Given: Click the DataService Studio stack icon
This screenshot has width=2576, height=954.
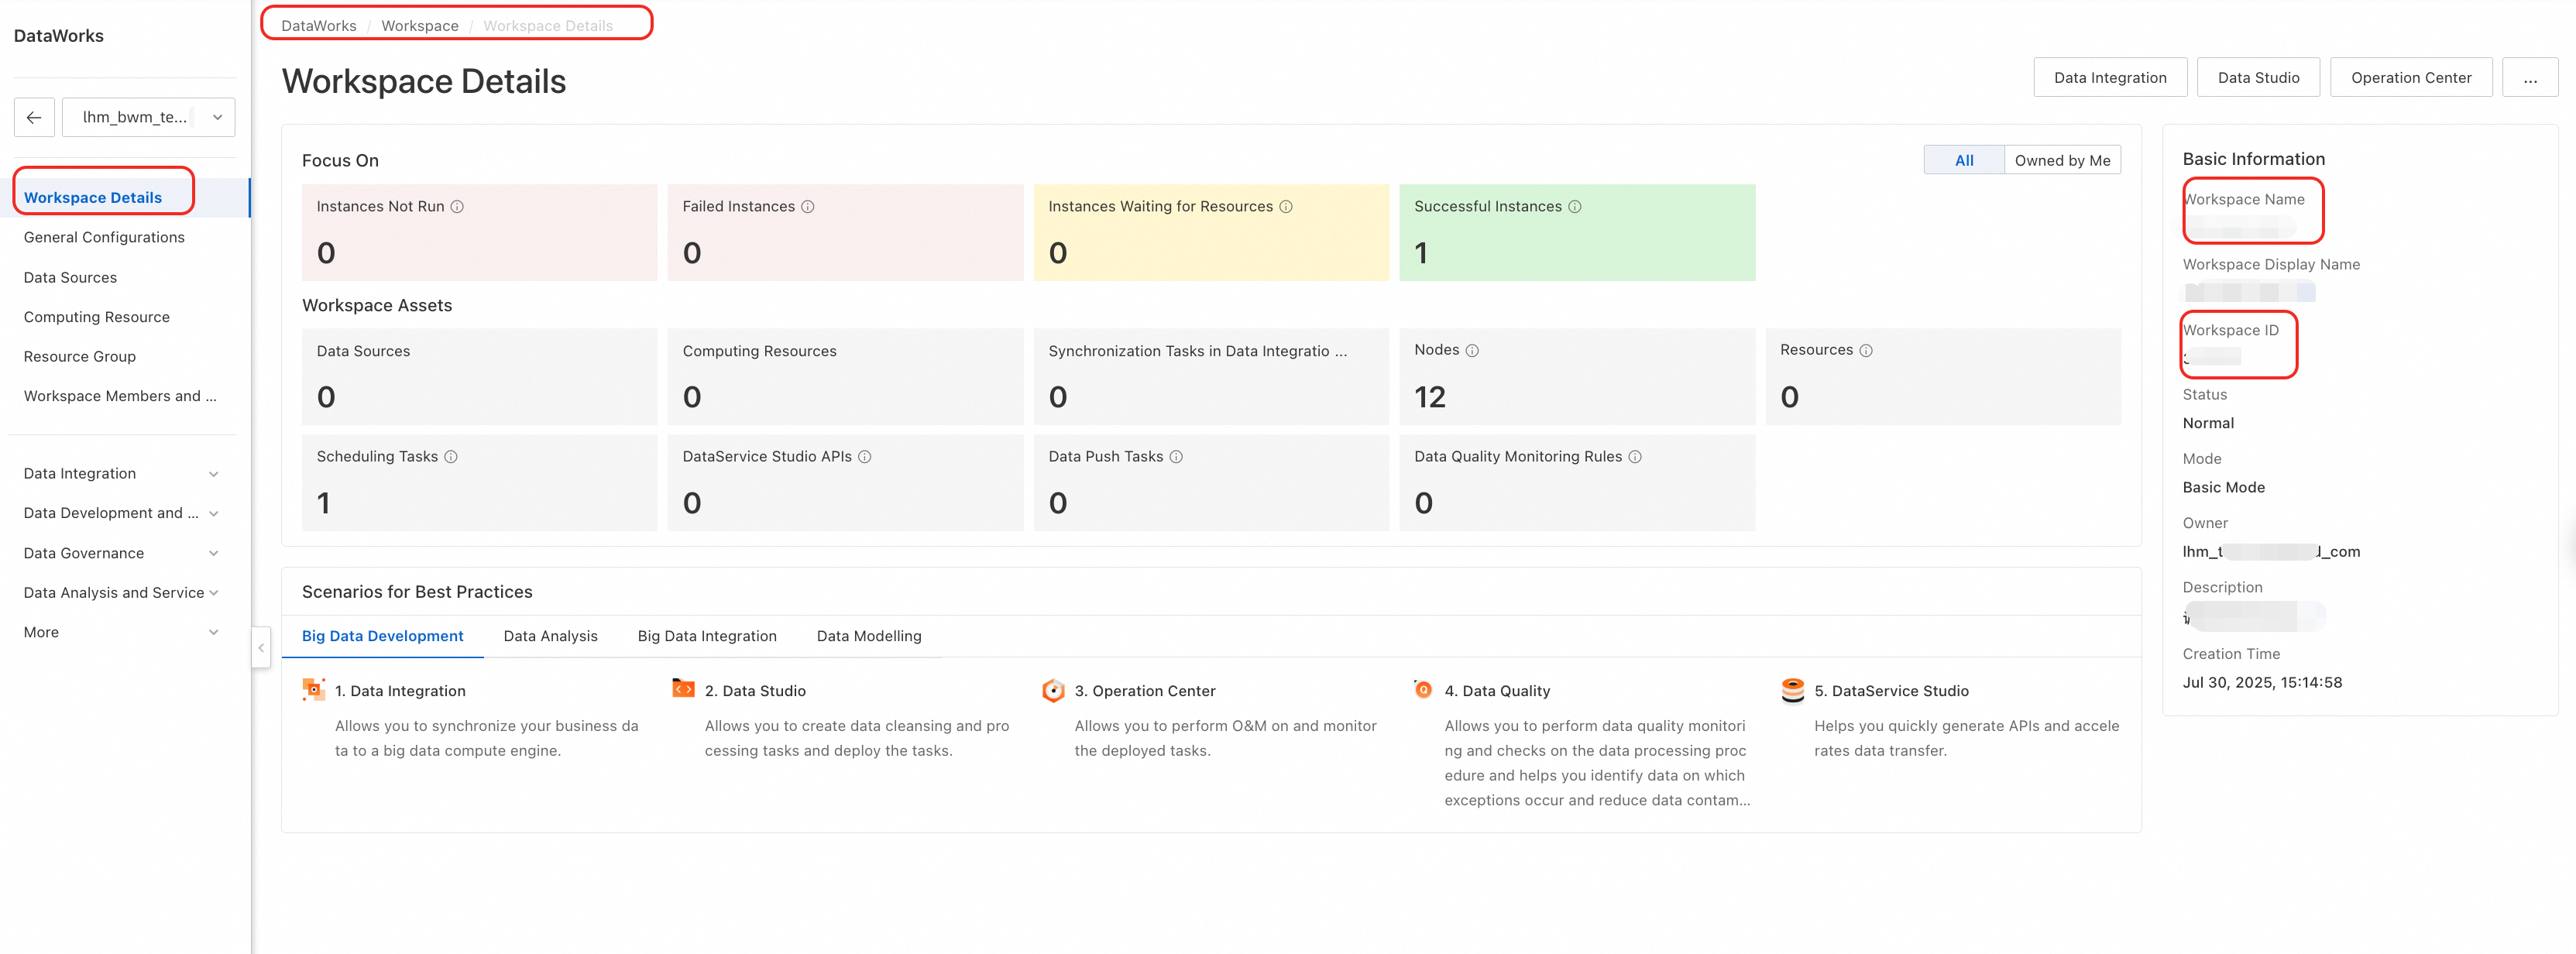Looking at the screenshot, I should click(x=1792, y=690).
